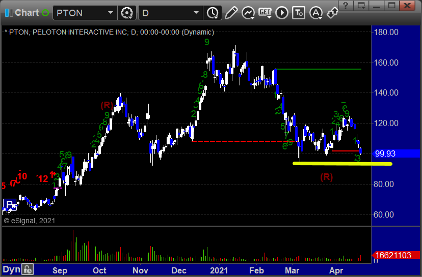
Task: Click the 140.00 price axis label
Action: (386, 93)
